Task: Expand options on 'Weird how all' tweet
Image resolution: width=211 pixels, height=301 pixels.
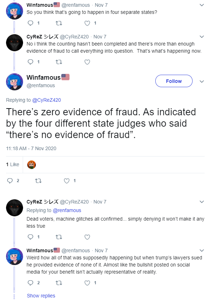Action: tap(202, 250)
